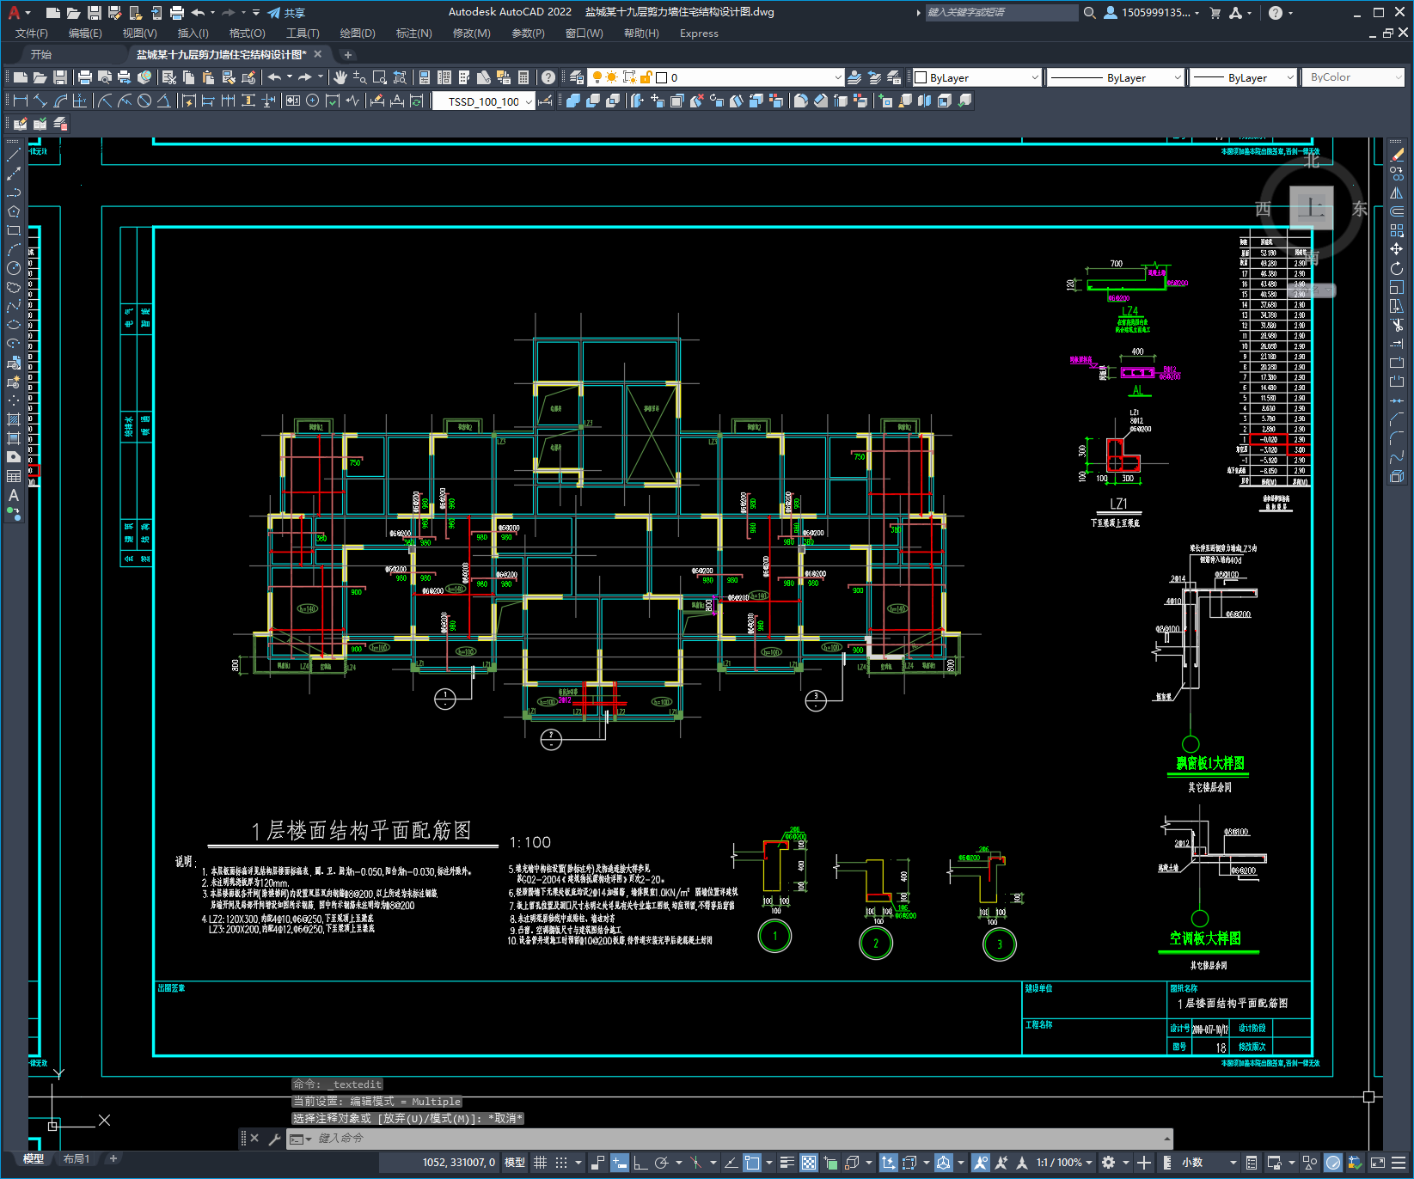Close the 盐城某十九层 drawing tab
Screen dimensions: 1414x1179
(318, 54)
